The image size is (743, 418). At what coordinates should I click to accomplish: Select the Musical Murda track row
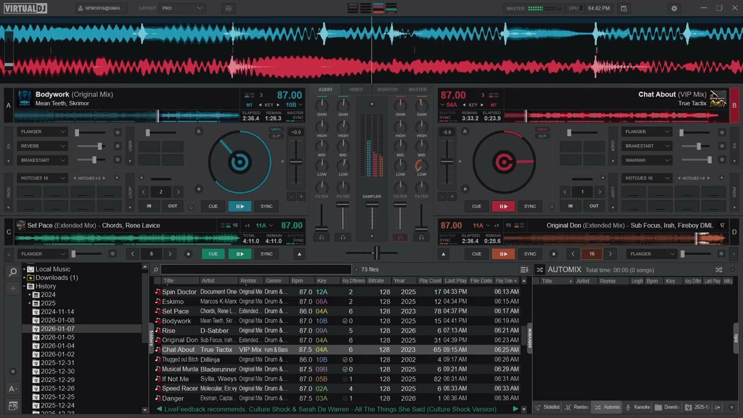pyautogui.click(x=338, y=369)
